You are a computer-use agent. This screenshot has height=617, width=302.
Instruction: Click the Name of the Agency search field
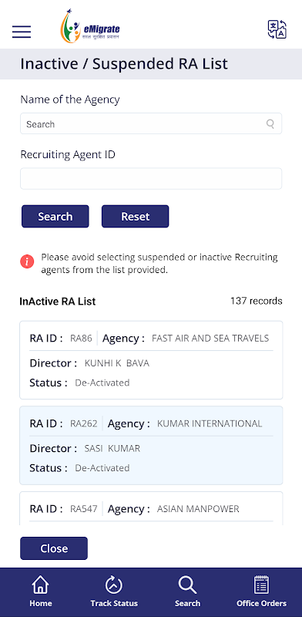click(x=151, y=124)
